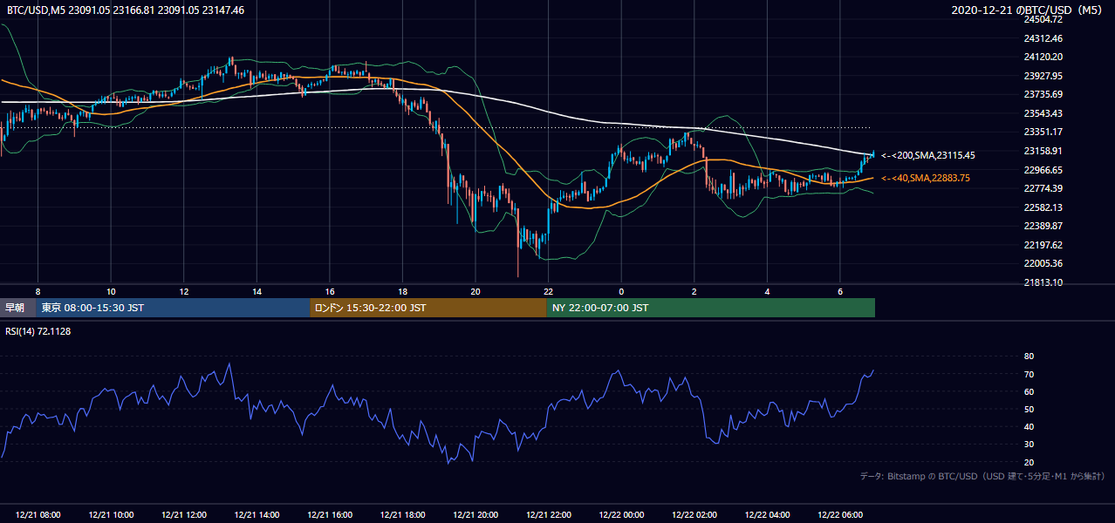Viewport: 1115px width, 523px height.
Task: Click hour label 2 under the price chart
Action: pyautogui.click(x=694, y=291)
